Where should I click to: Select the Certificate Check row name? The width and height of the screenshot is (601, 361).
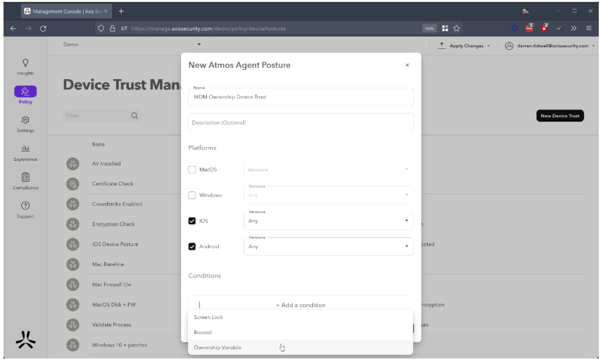coord(113,184)
